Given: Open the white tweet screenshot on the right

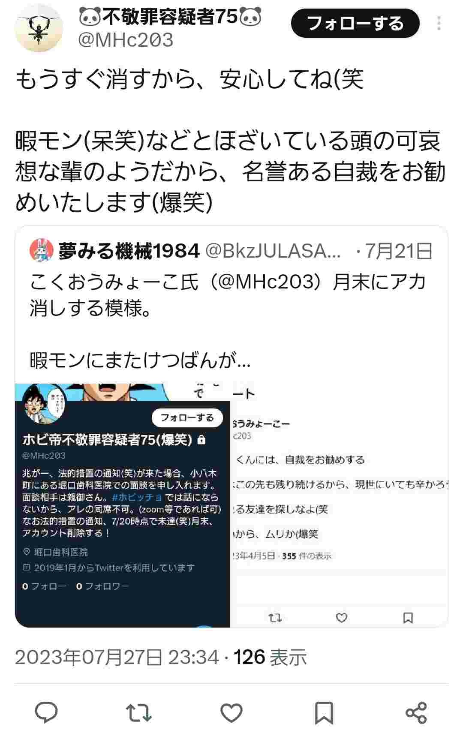Looking at the screenshot, I should (x=339, y=505).
